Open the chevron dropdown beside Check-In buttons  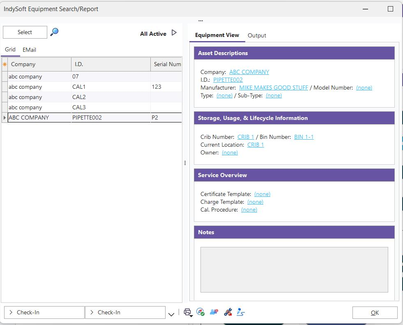point(171,314)
